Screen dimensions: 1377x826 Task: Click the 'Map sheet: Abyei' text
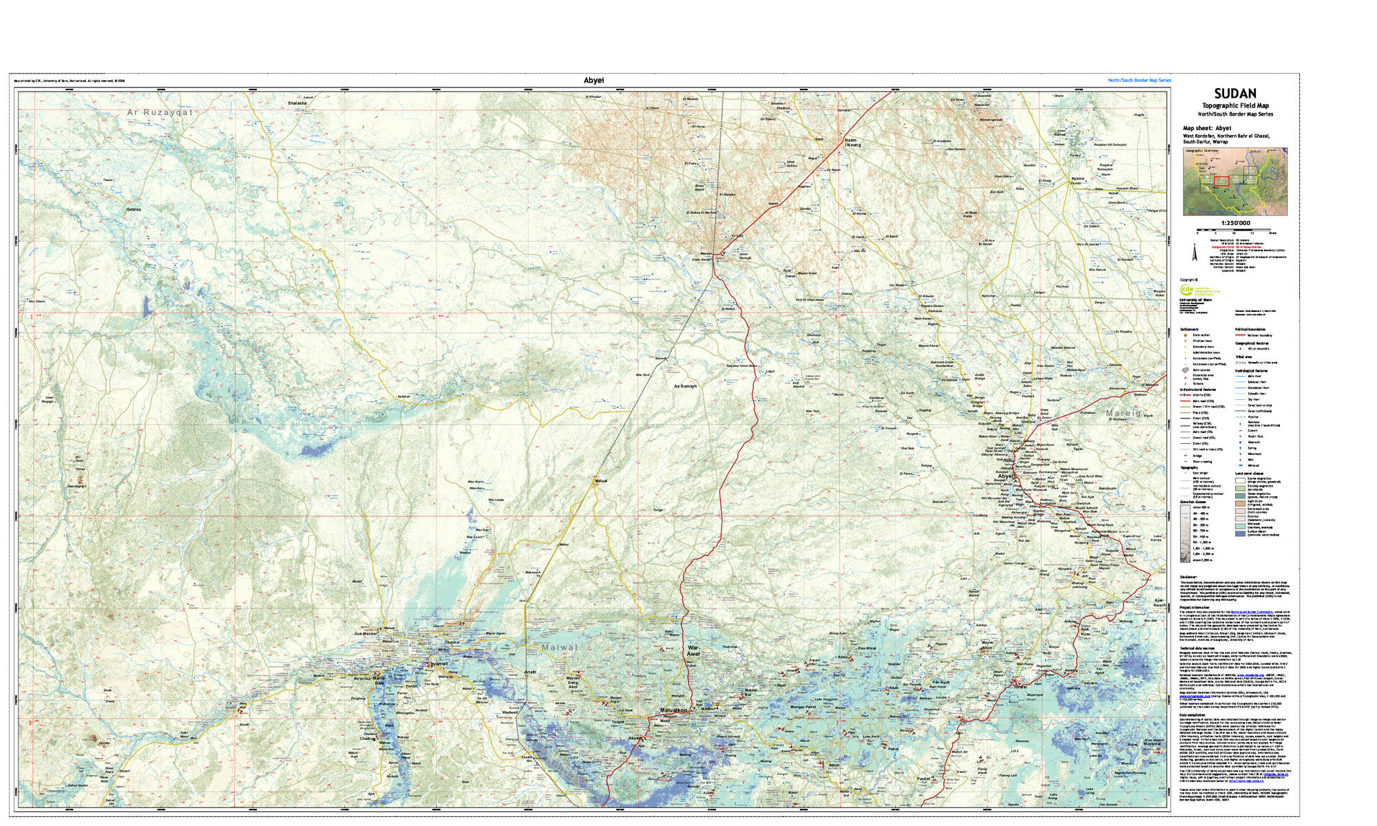point(1207,129)
